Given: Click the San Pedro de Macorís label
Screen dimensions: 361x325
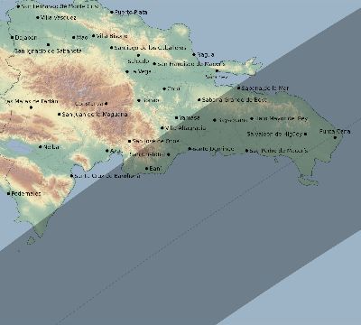Looking at the screenshot, I should [279, 151].
